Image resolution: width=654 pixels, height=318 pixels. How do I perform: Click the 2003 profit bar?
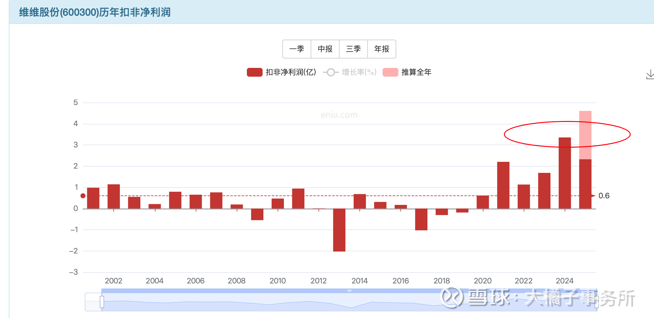tap(134, 203)
